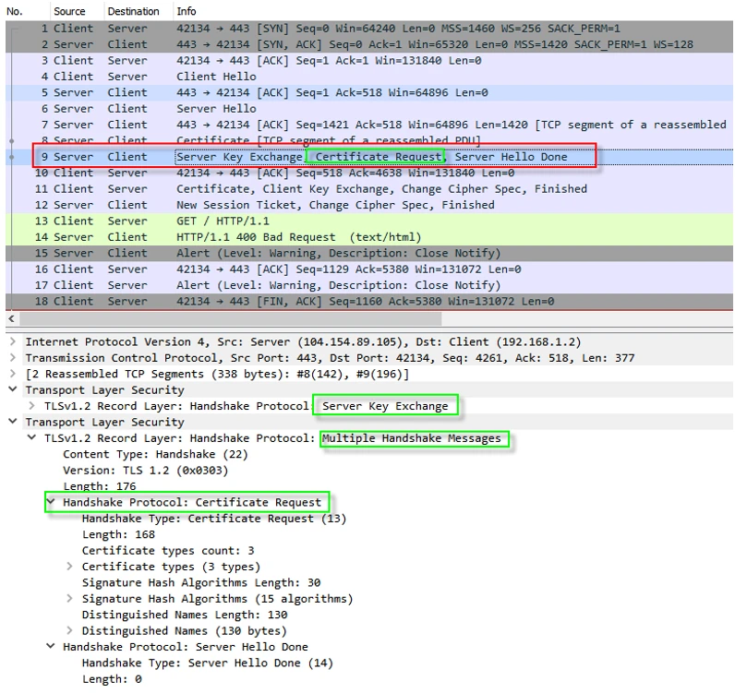Collapse the Multiple Handshake Messages record layer
The height and width of the screenshot is (693, 735).
coord(32,438)
